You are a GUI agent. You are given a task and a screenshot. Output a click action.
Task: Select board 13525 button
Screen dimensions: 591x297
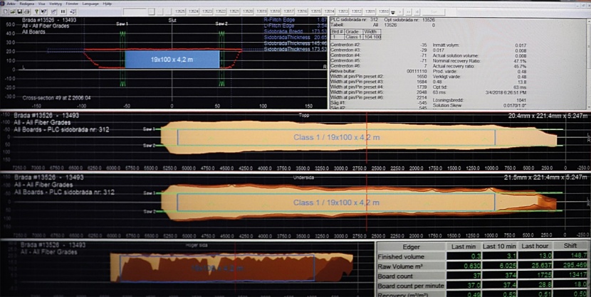point(181,11)
